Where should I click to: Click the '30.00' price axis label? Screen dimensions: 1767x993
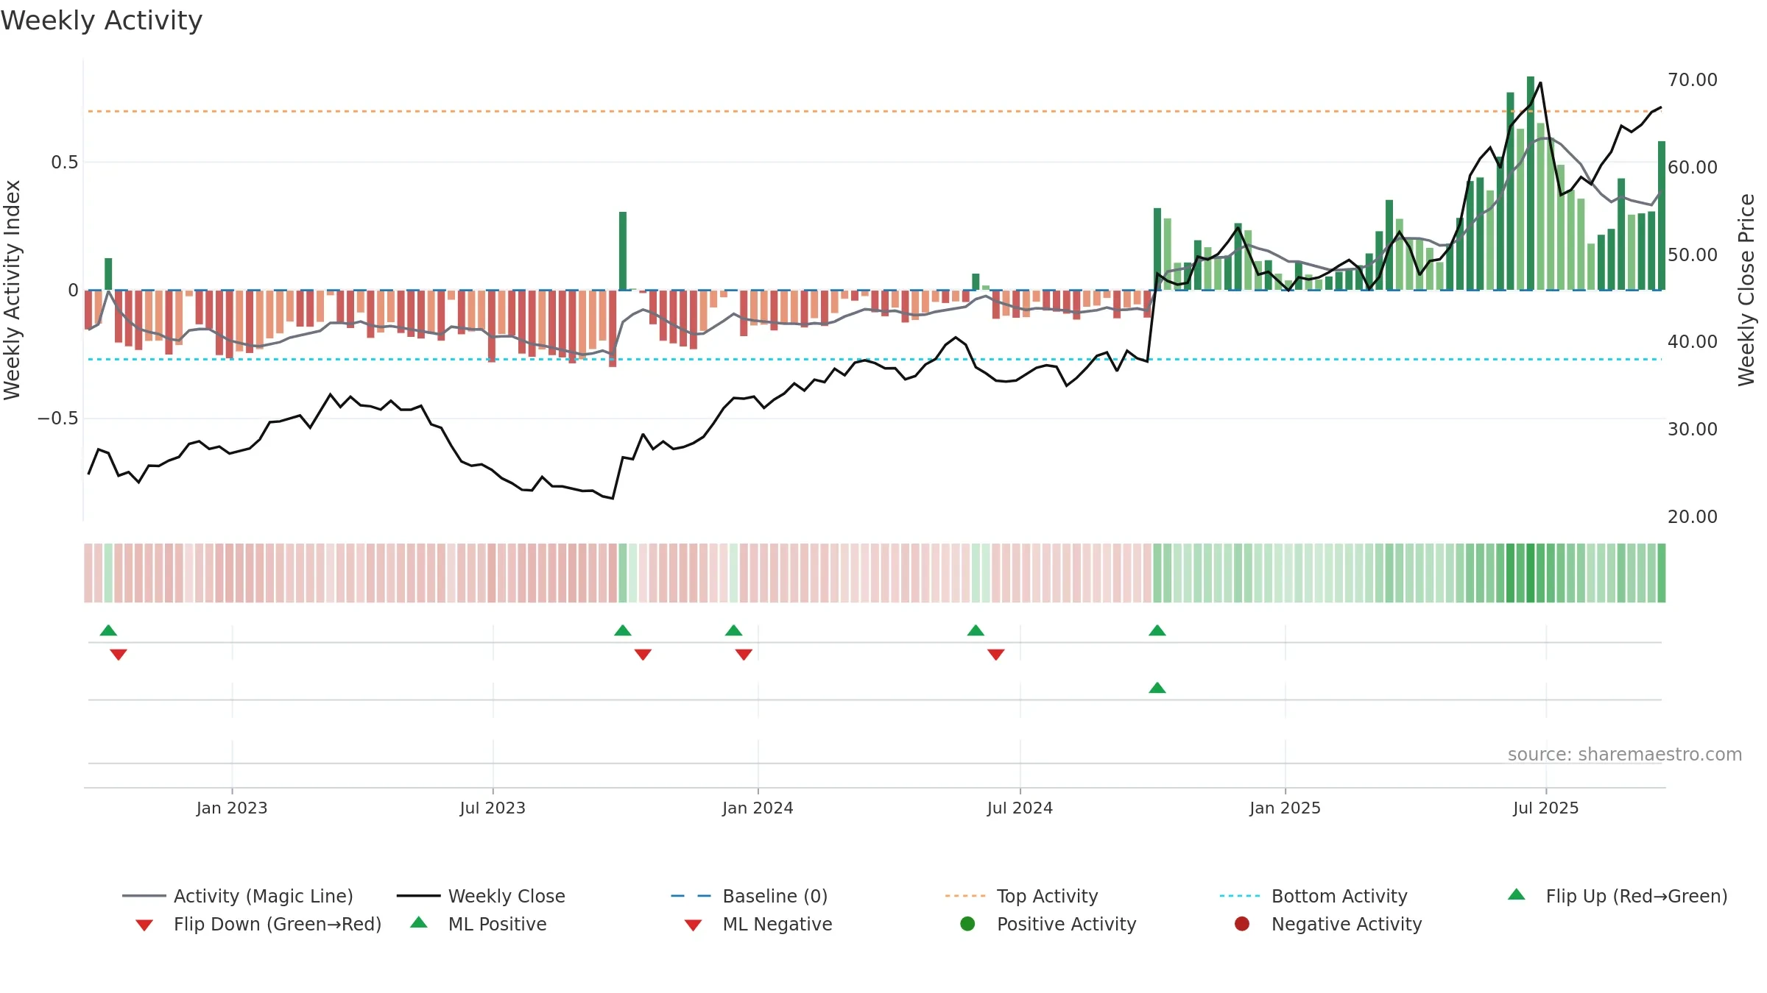pos(1693,429)
